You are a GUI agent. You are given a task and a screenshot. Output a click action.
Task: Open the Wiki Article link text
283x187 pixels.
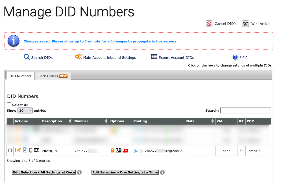pos(261,24)
